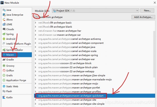Open the Module SDK dropdown
Image resolution: width=157 pixels, height=107 pixels.
click(95, 11)
